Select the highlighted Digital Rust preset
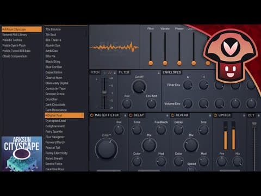261x196 pixels. tap(64, 115)
